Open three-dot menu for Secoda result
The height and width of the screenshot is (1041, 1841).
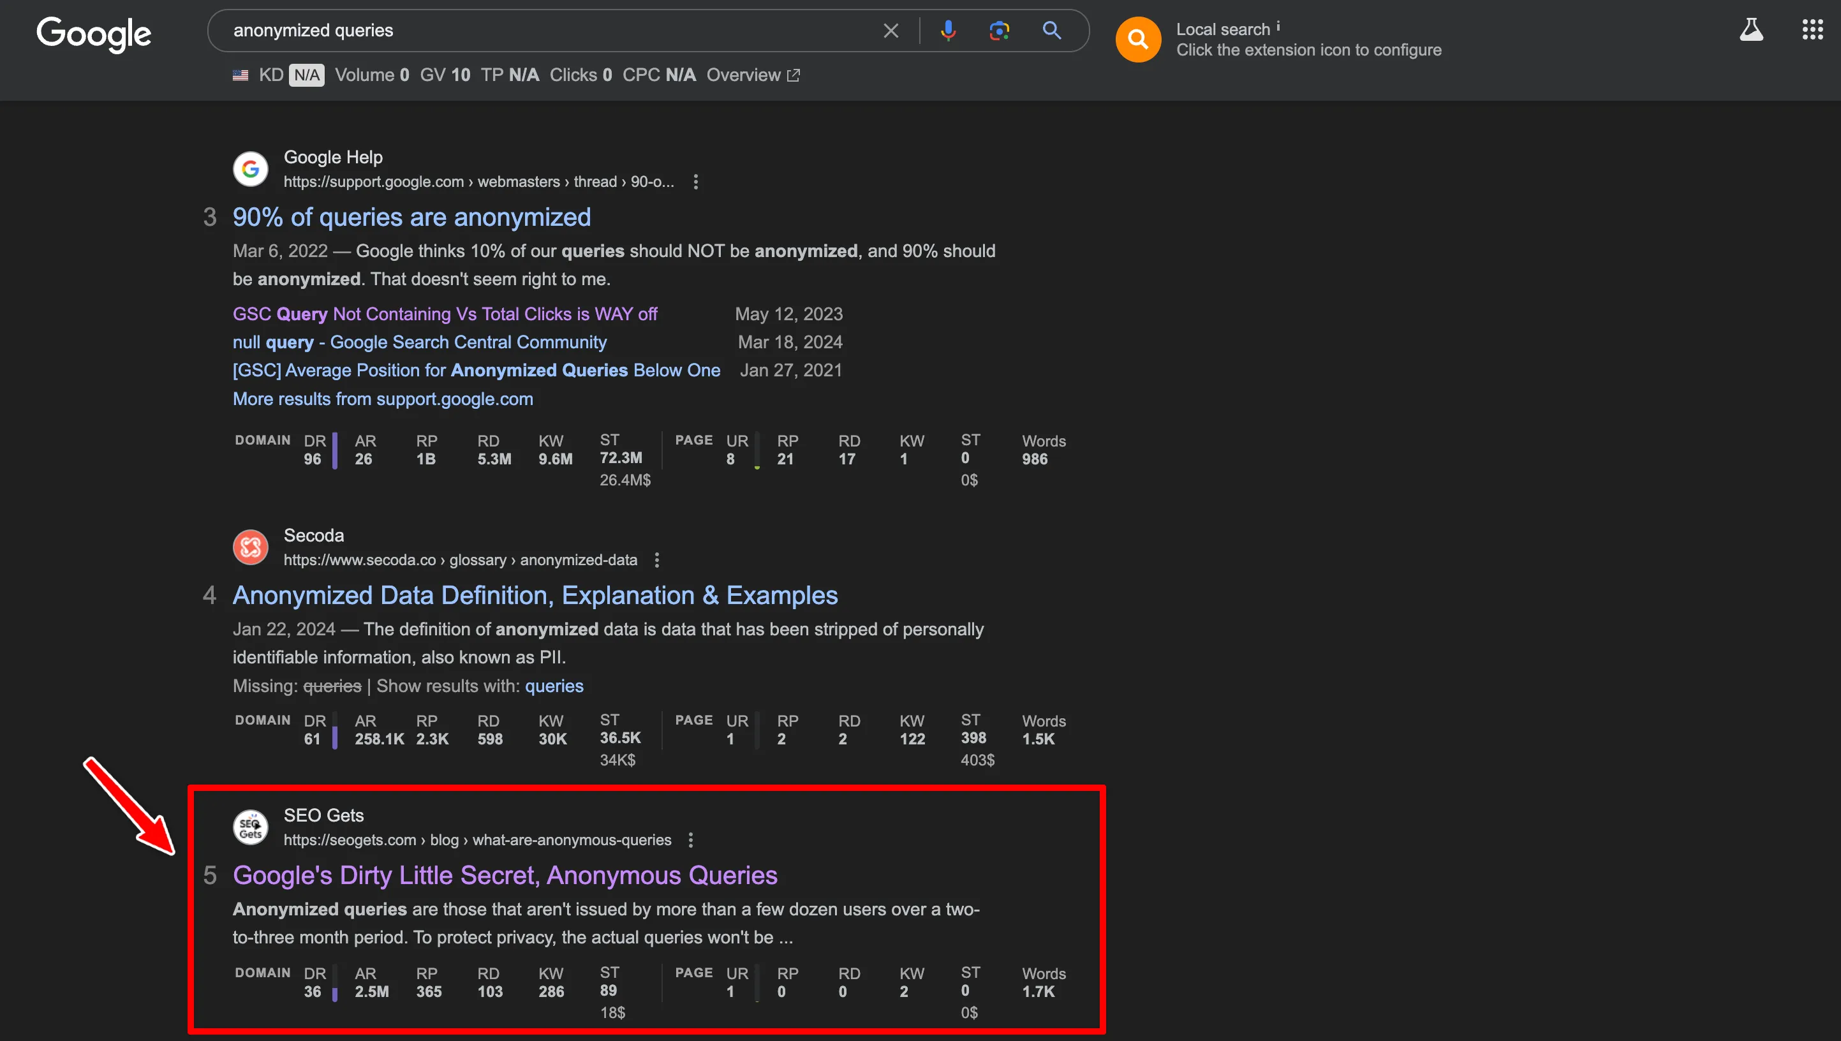[x=657, y=560]
